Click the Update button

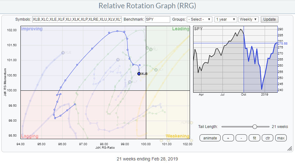point(269,19)
